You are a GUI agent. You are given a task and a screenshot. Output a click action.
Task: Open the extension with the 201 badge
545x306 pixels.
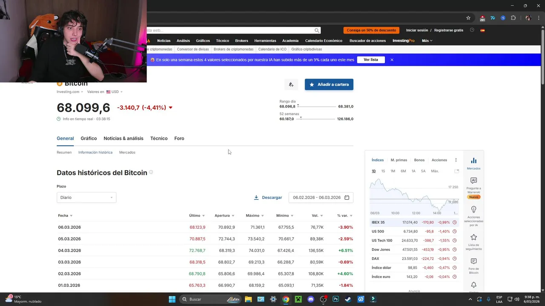pyautogui.click(x=482, y=18)
